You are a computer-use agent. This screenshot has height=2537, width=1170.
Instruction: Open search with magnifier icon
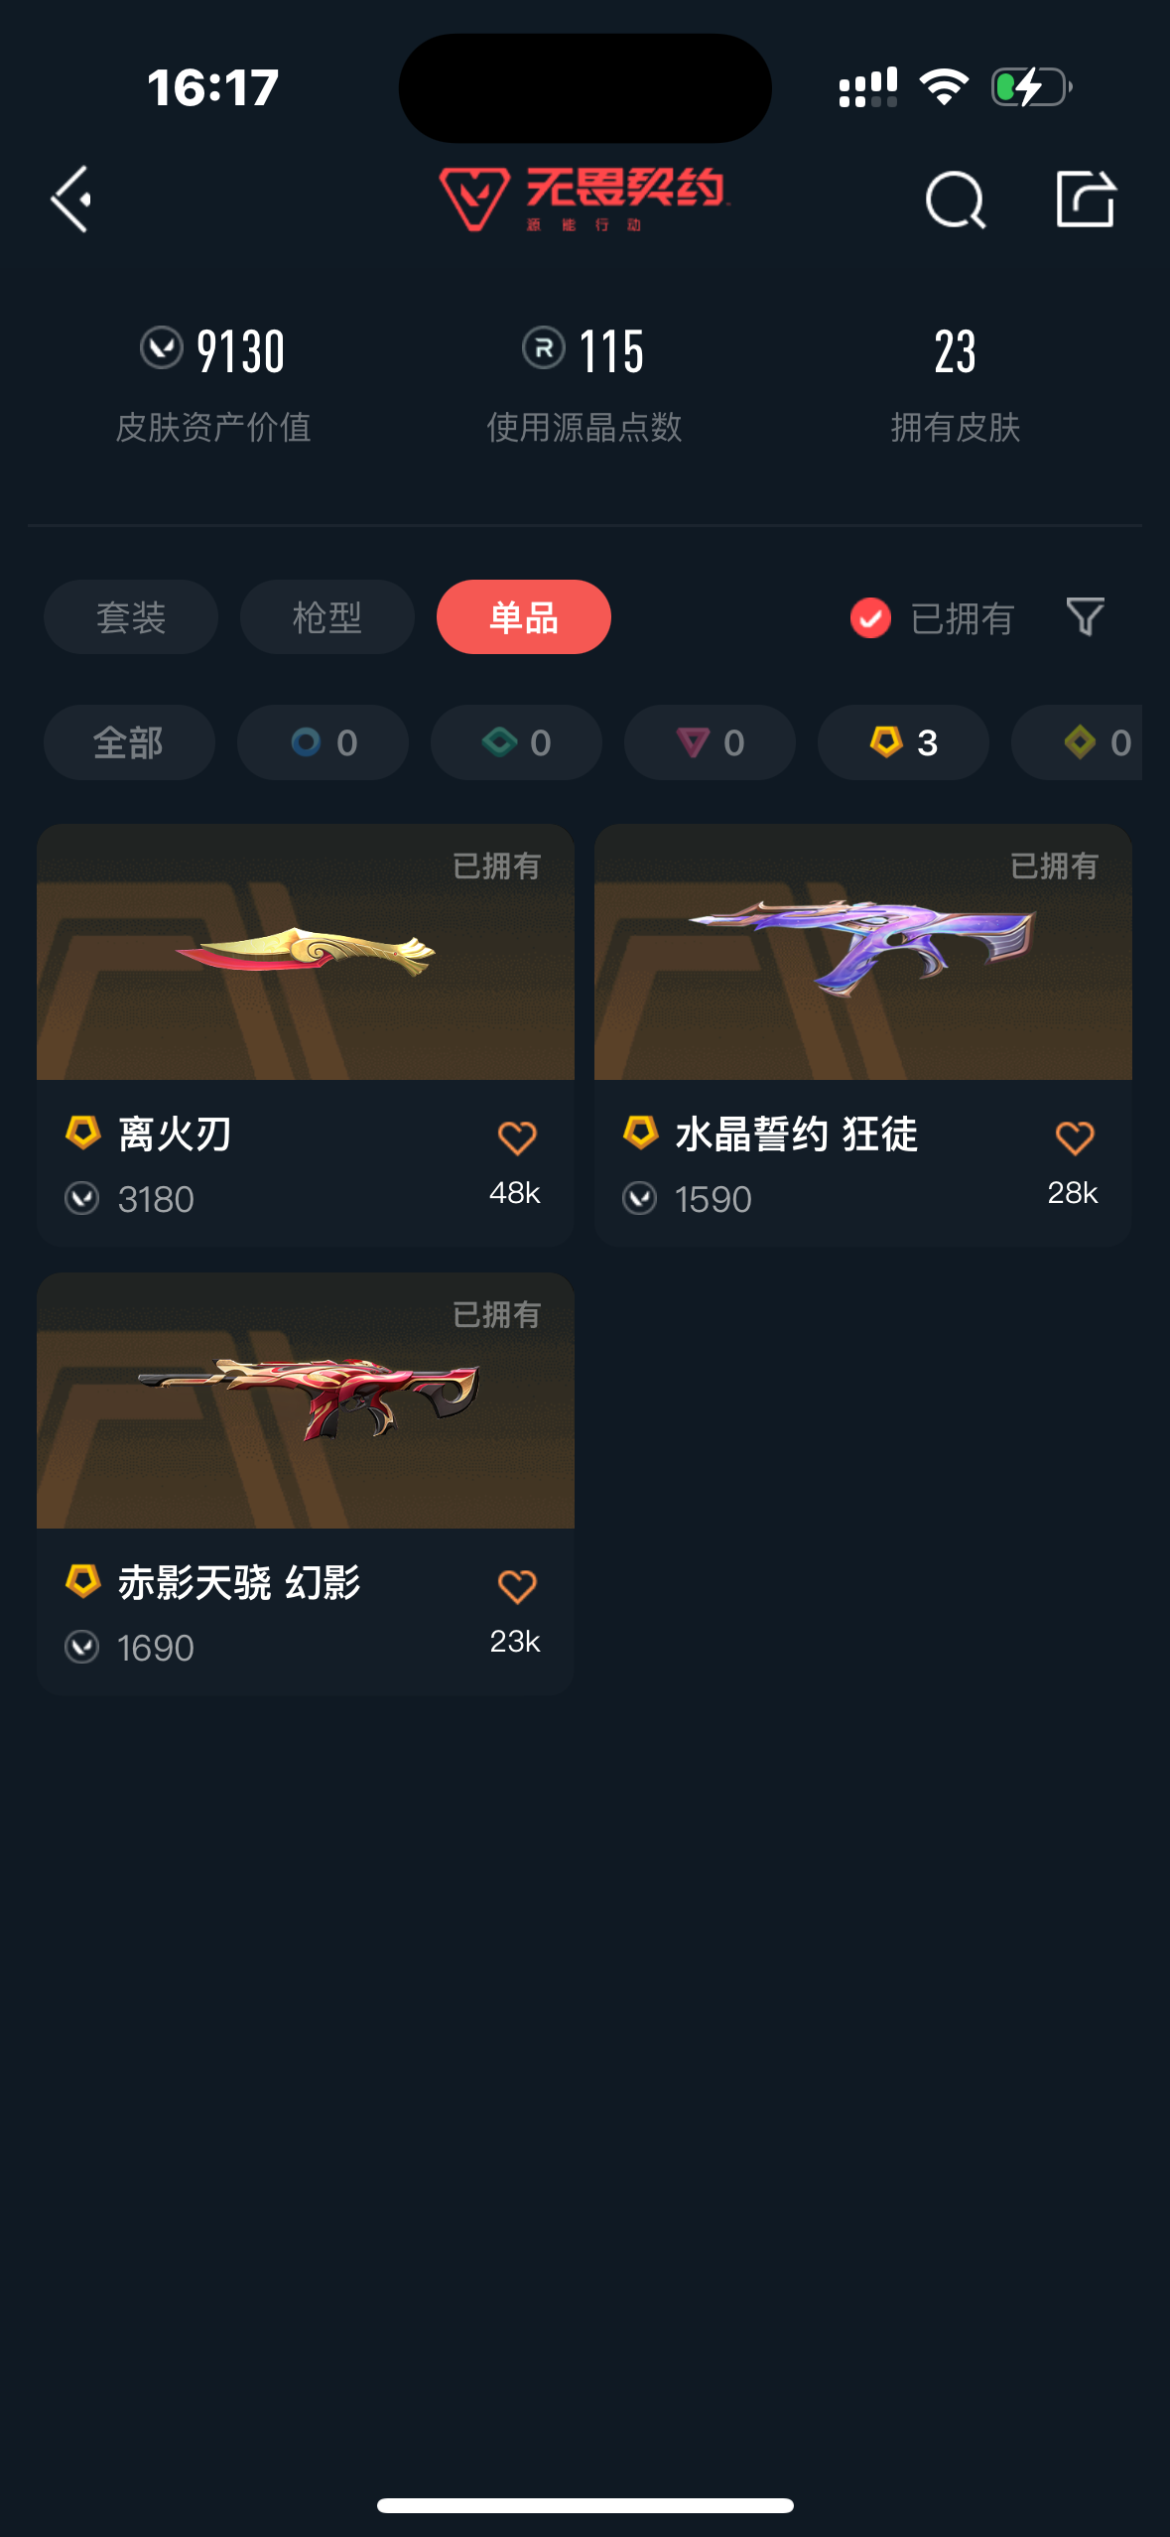click(x=955, y=200)
